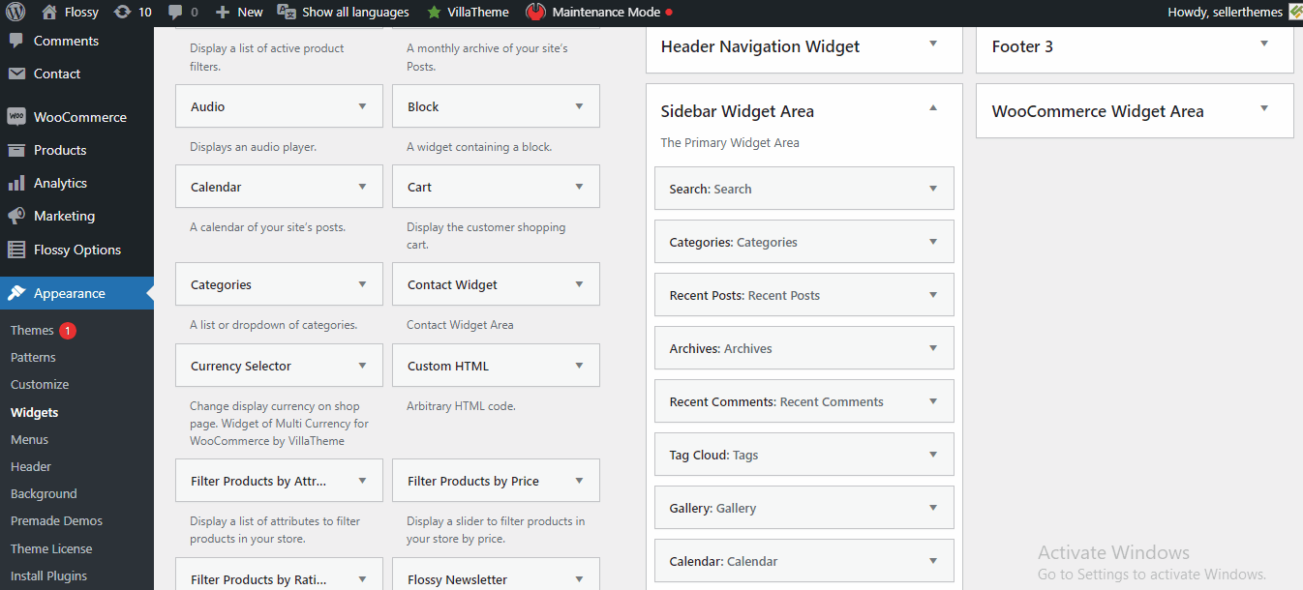Viewport: 1303px width, 590px height.
Task: Expand the Archives sidebar widget
Action: pos(933,348)
